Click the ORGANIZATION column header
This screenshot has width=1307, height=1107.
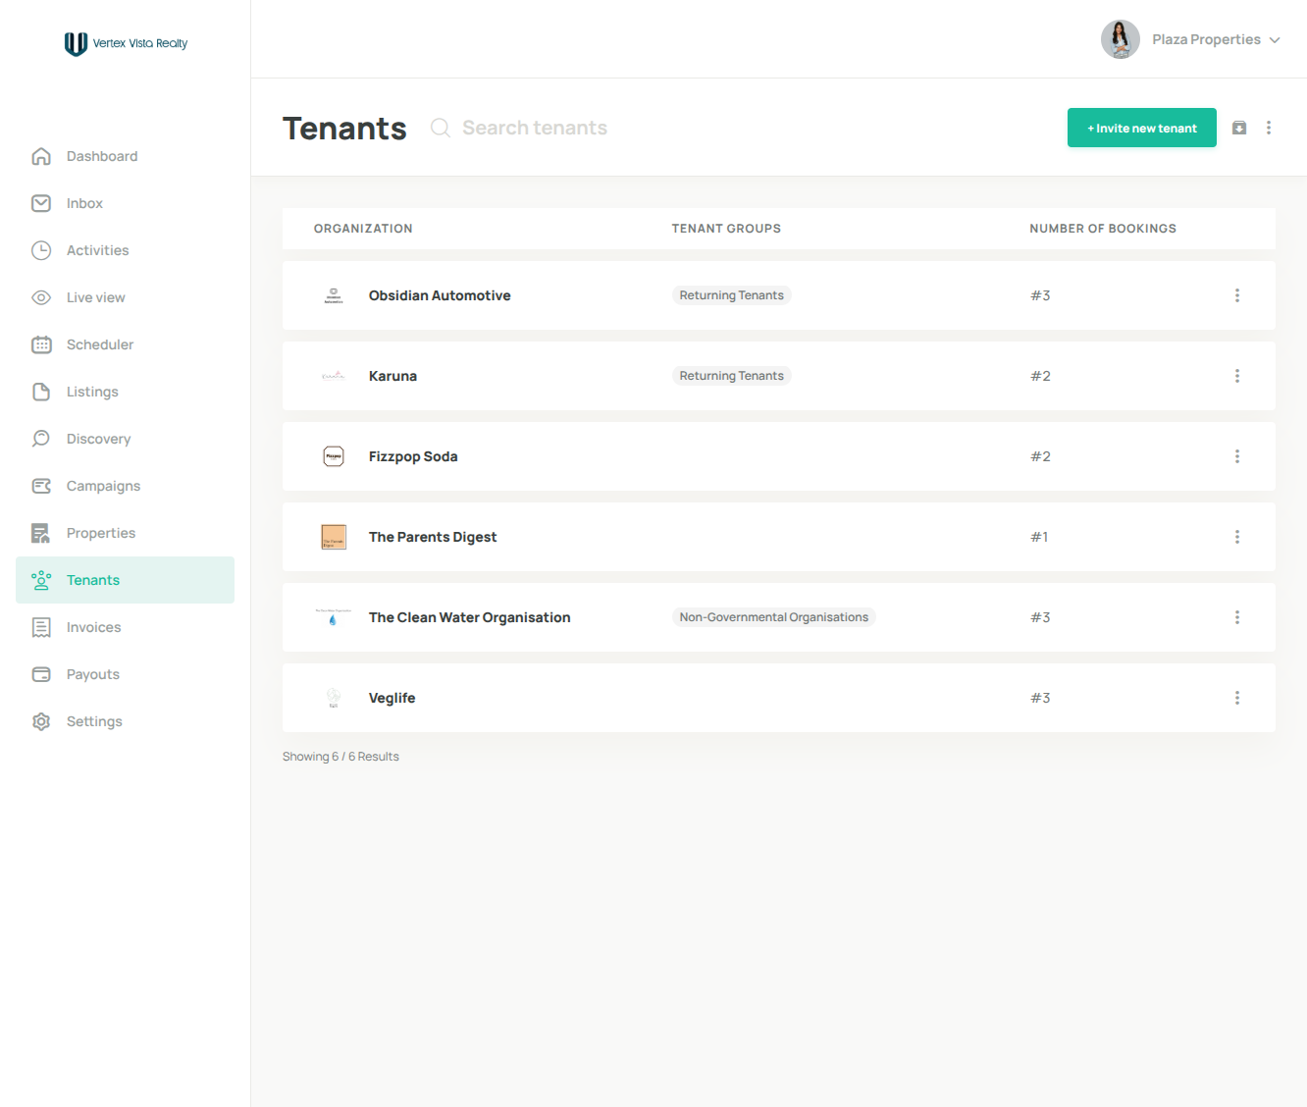pyautogui.click(x=363, y=229)
